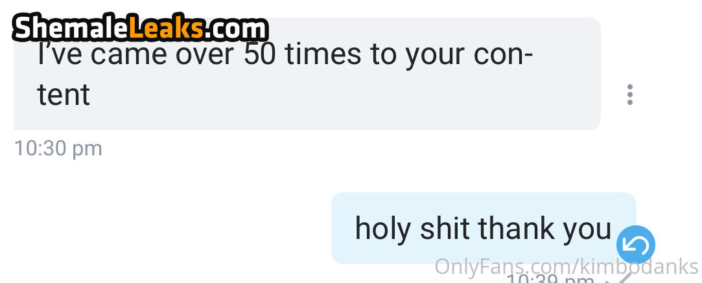Click the word "tent" in gray message
This screenshot has height=283, width=702.
[64, 95]
